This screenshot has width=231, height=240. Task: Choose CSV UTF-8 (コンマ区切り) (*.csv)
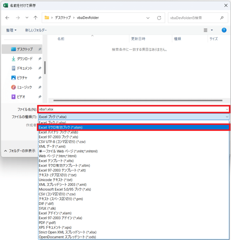pyautogui.click(x=134, y=142)
